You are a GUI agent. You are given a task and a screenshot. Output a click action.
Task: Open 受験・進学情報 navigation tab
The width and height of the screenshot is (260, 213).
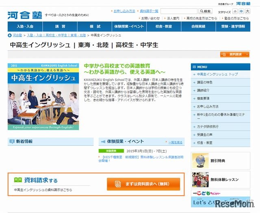pos(233,26)
